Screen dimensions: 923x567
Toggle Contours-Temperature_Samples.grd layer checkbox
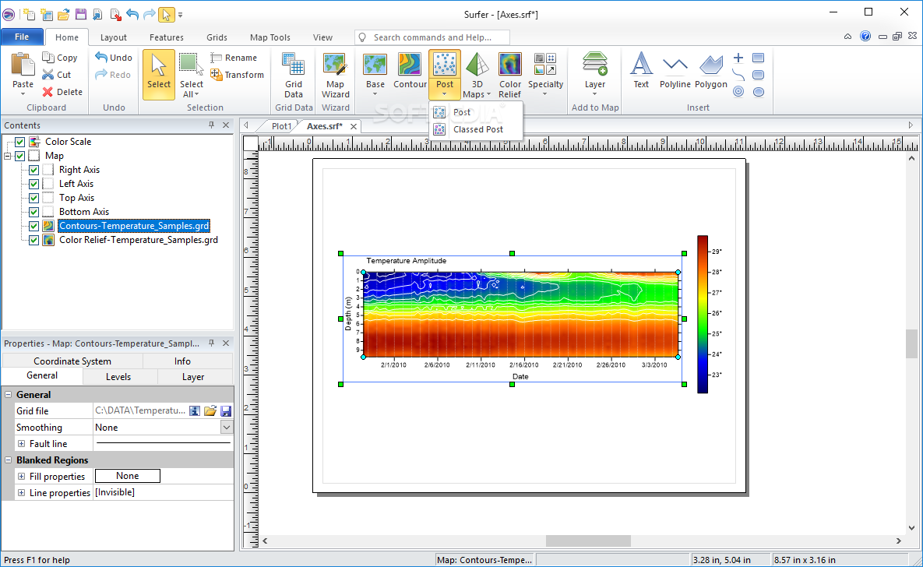[x=33, y=226]
